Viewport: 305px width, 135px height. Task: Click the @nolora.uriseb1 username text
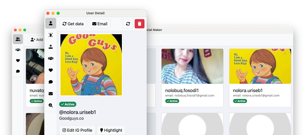pos(78,112)
